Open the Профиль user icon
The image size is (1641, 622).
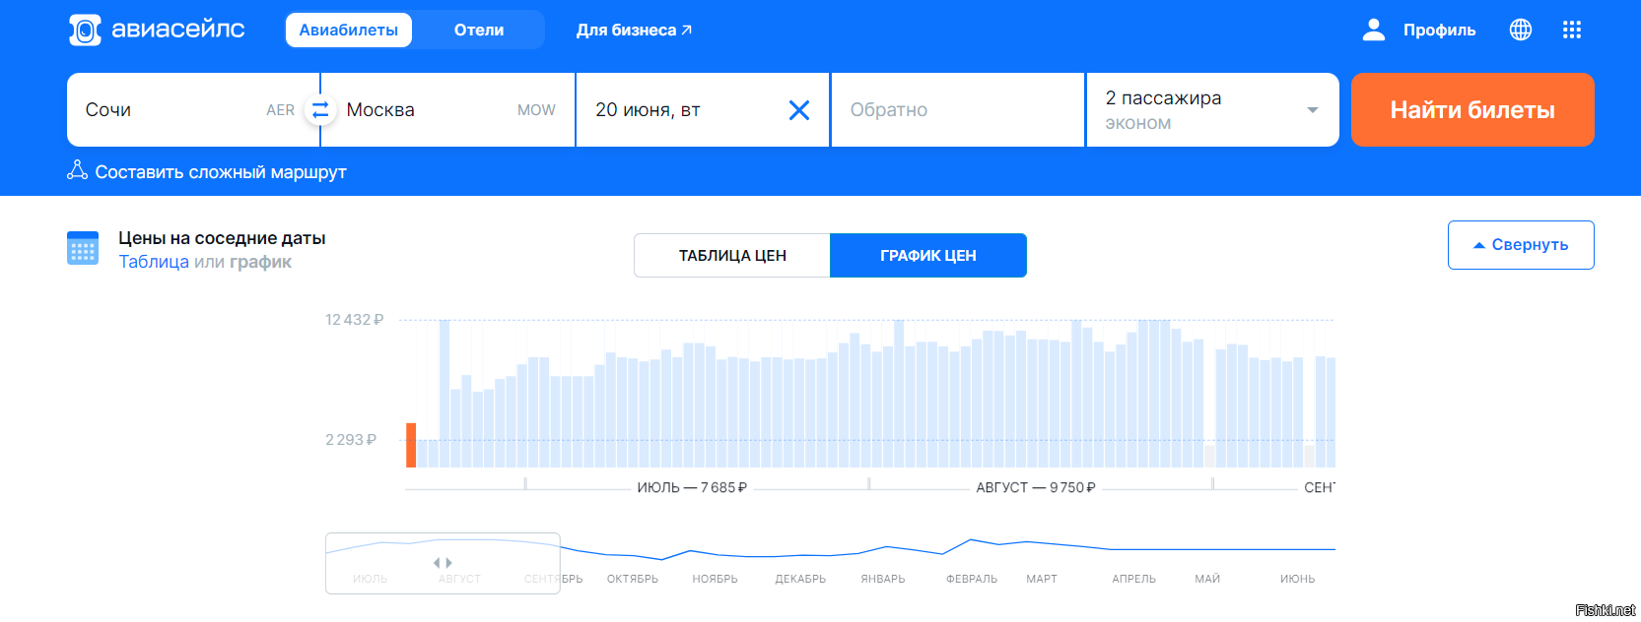point(1373,31)
